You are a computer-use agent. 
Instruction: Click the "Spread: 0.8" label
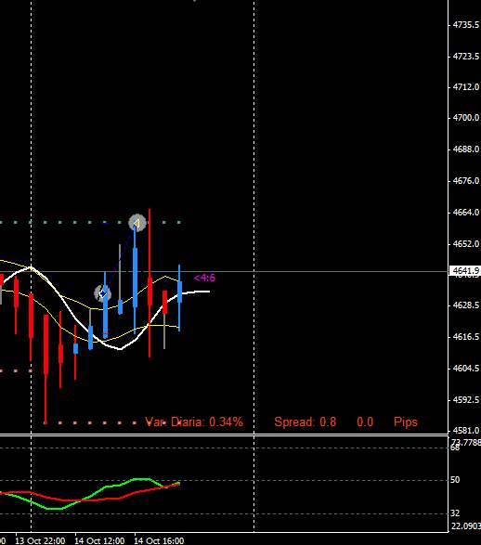click(305, 422)
